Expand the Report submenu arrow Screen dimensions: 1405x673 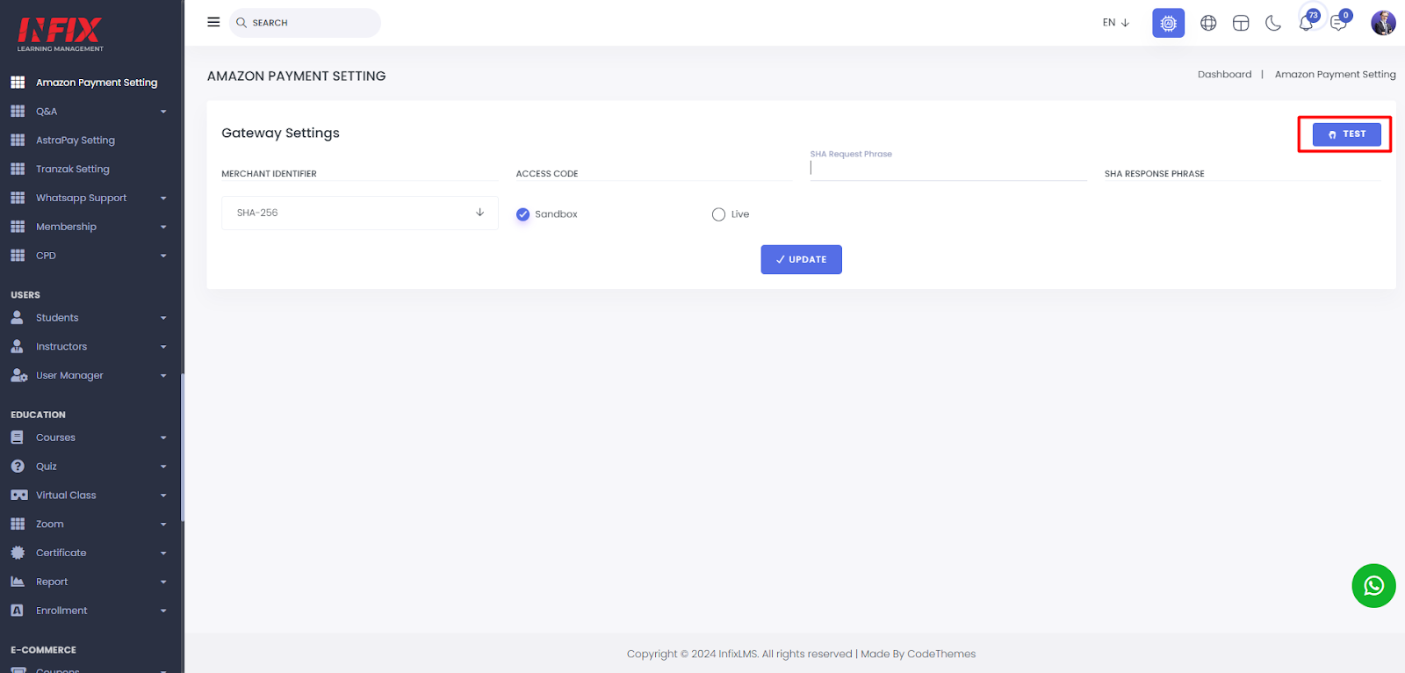click(x=163, y=583)
